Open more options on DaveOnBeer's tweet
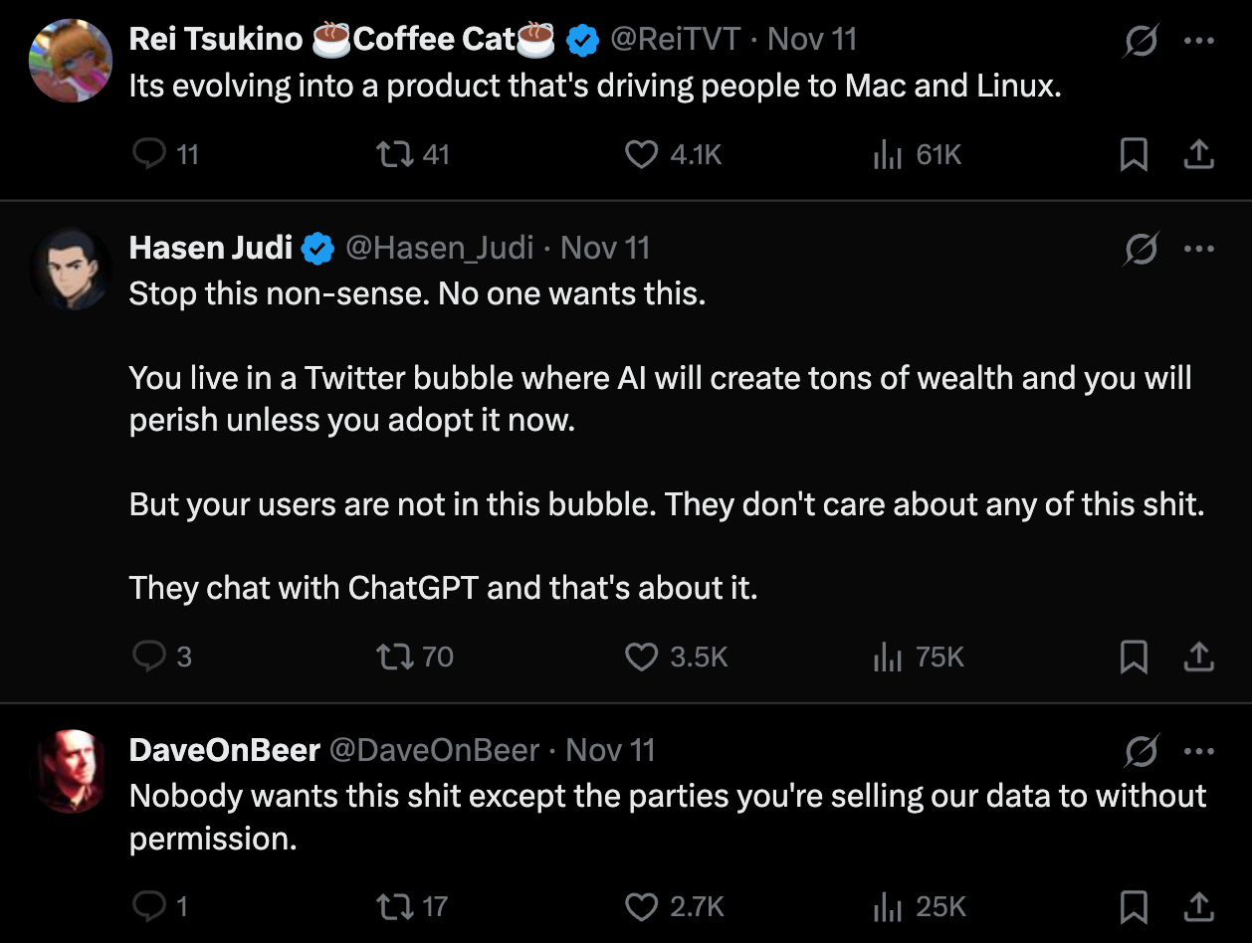 coord(1199,751)
